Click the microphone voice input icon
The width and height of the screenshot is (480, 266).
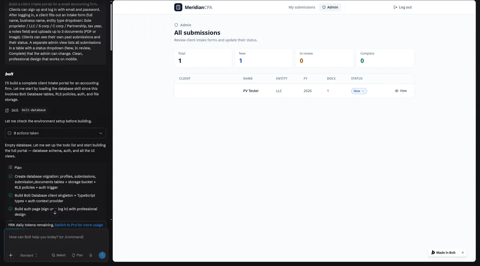click(x=91, y=255)
